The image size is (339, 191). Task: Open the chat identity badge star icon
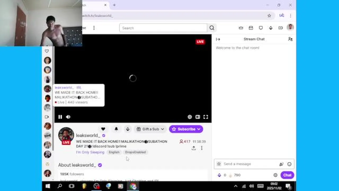(219, 164)
